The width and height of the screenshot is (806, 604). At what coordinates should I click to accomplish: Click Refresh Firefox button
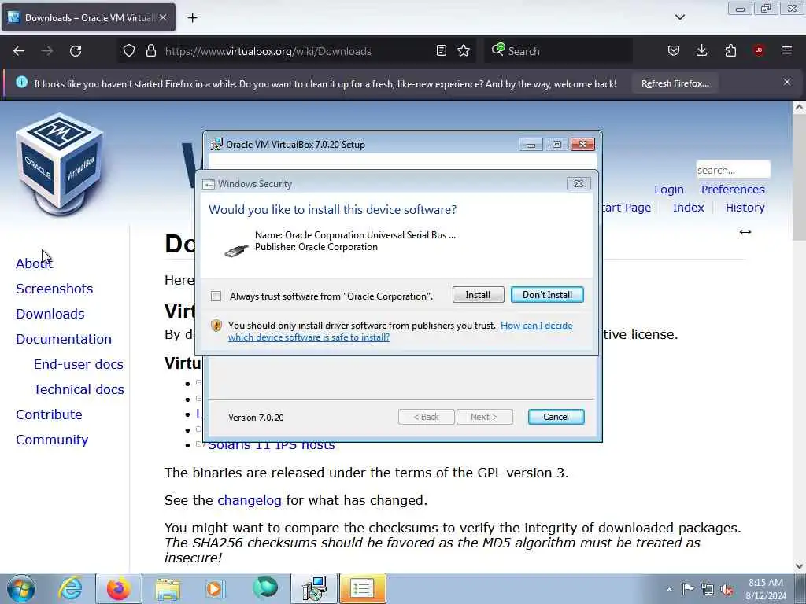tap(675, 83)
